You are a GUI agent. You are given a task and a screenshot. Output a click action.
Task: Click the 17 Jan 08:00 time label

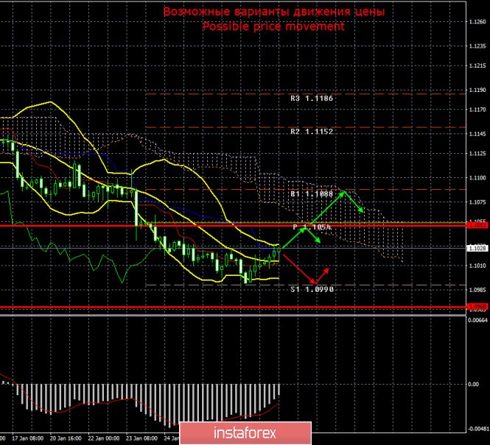(x=28, y=438)
